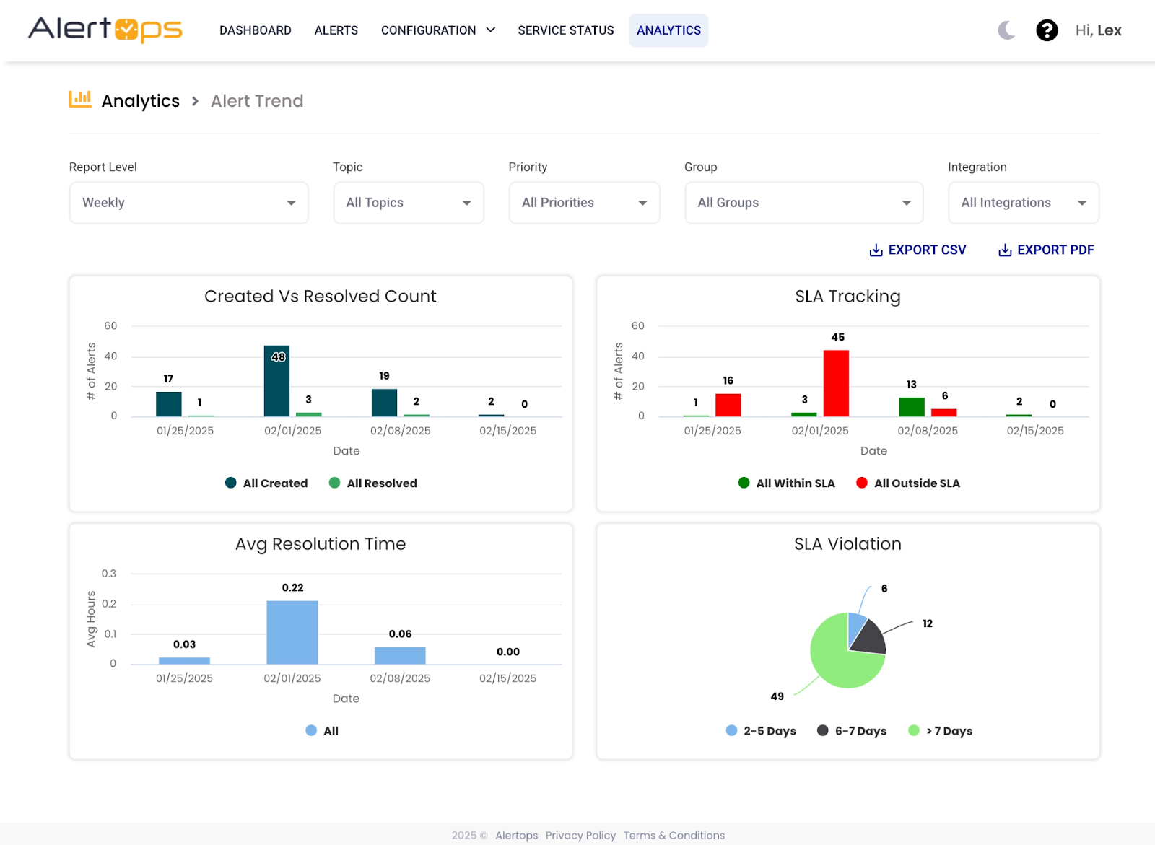Open the help question mark icon
The width and height of the screenshot is (1155, 845).
(x=1047, y=30)
